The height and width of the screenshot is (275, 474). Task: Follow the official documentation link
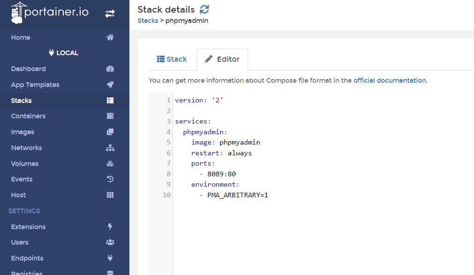click(x=389, y=80)
